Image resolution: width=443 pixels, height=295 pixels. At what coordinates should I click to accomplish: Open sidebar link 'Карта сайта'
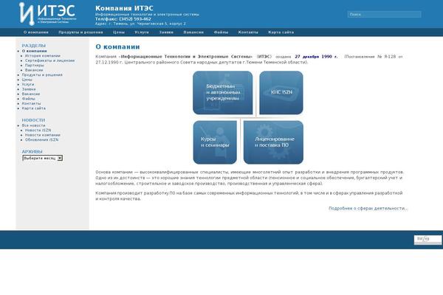(34, 108)
